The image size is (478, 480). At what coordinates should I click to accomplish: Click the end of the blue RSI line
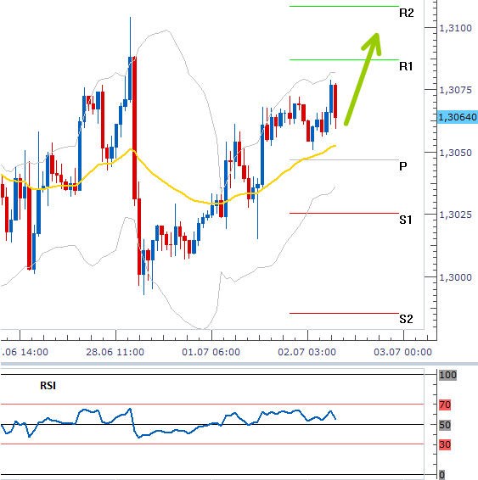335,419
